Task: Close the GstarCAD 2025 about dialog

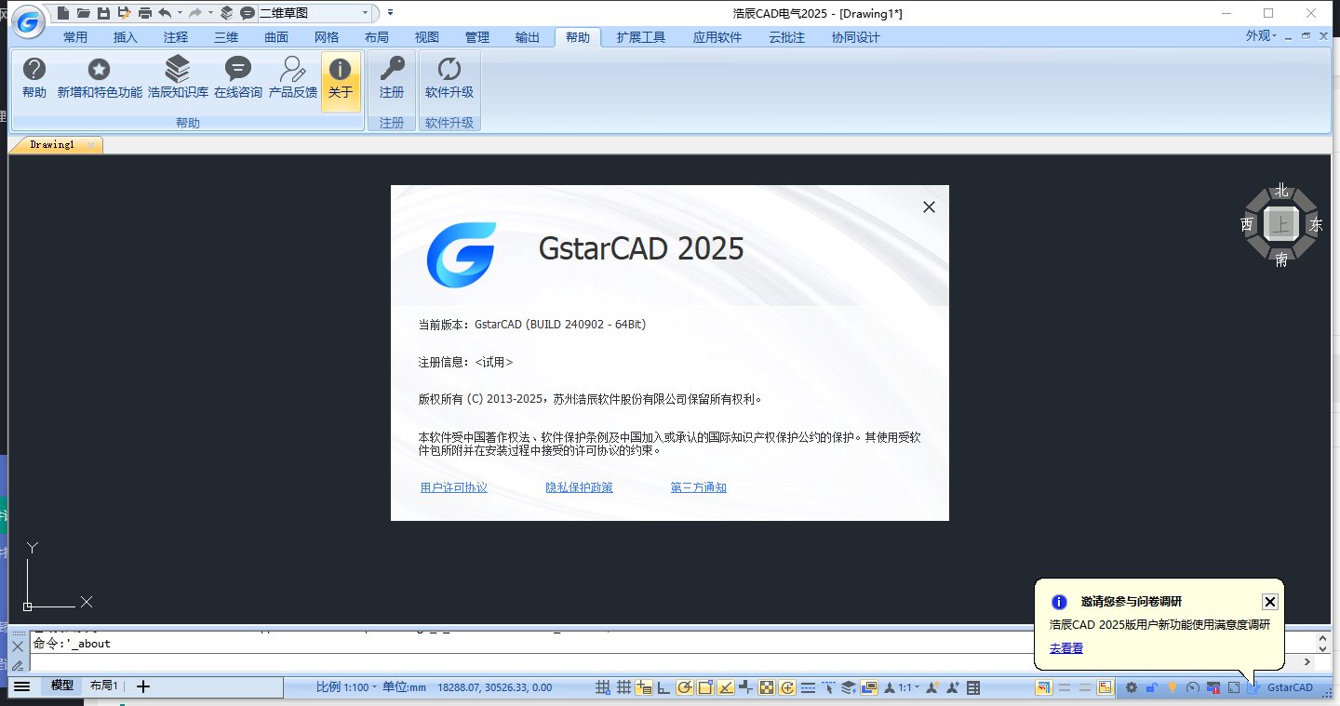Action: click(929, 207)
